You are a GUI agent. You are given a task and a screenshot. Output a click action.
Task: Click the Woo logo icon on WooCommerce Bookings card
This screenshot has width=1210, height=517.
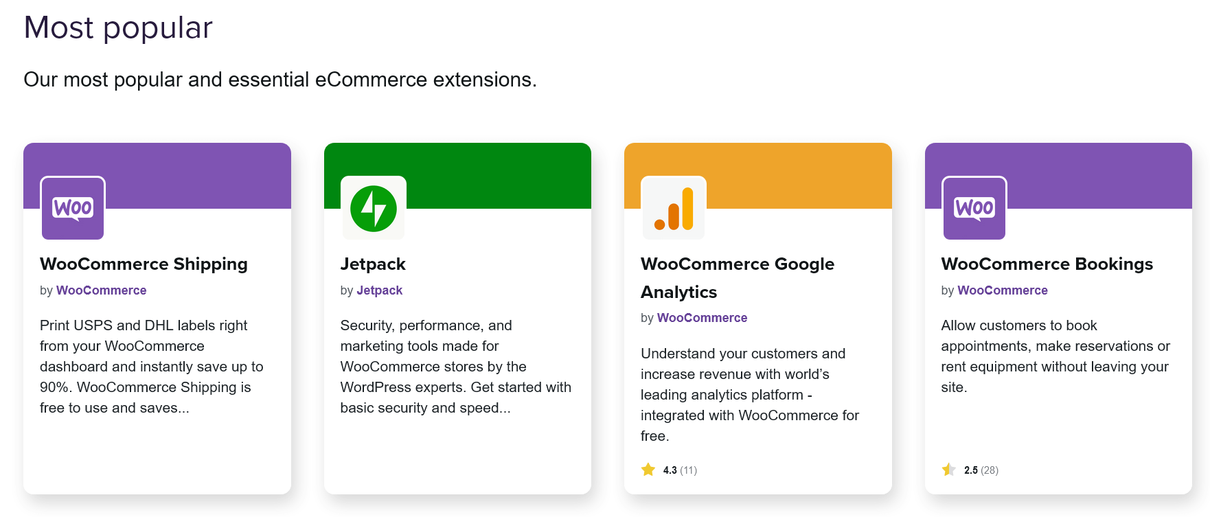tap(974, 208)
